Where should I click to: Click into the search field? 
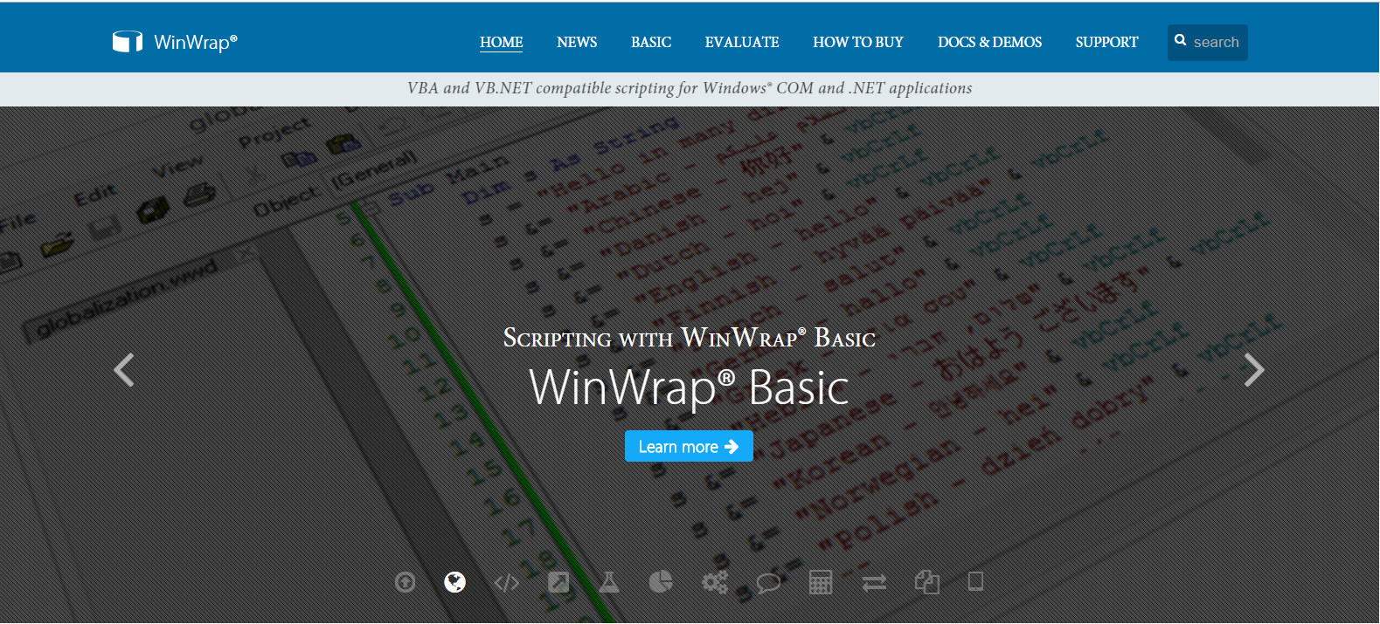coord(1216,42)
